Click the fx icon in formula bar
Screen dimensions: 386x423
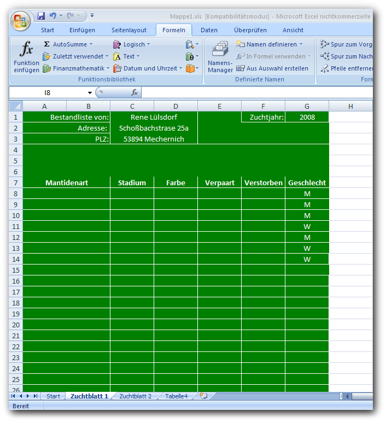click(x=134, y=92)
